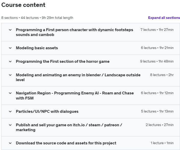Click '5 lectures • 1hr 13min' text
This screenshot has width=180, height=150.
point(157,111)
